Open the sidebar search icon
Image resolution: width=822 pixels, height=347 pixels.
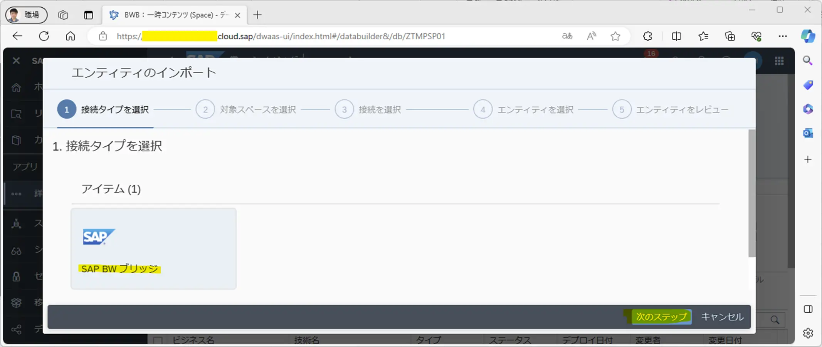pyautogui.click(x=808, y=60)
